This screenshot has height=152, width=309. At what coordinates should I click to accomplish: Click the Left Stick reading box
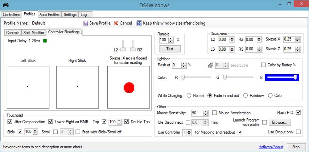[x=28, y=87]
